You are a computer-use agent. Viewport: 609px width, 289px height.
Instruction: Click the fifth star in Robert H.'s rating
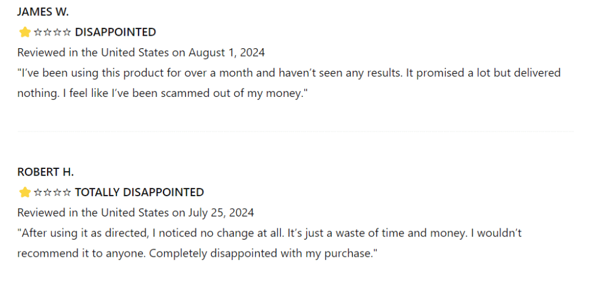(67, 192)
